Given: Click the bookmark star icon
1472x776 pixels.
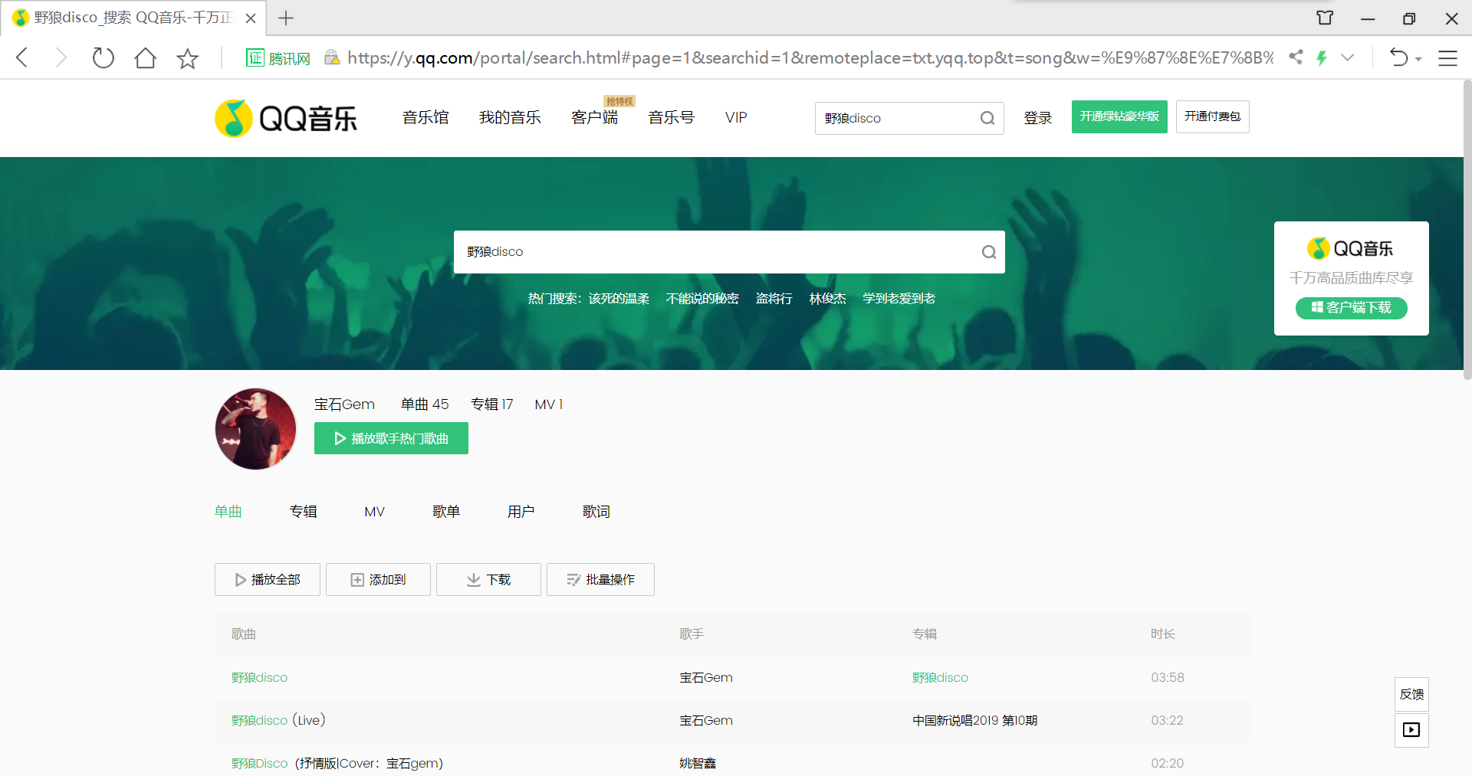Looking at the screenshot, I should tap(187, 57).
